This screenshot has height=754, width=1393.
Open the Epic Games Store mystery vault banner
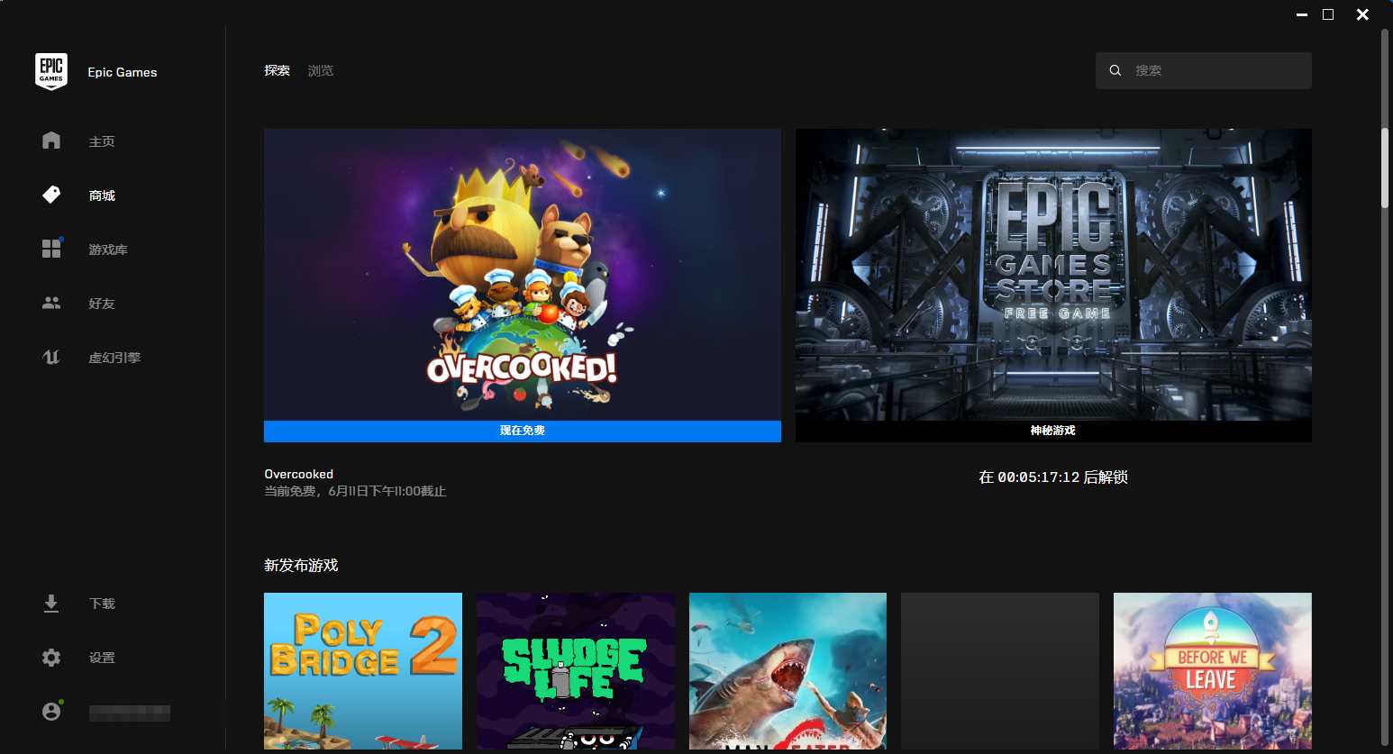coord(1053,275)
